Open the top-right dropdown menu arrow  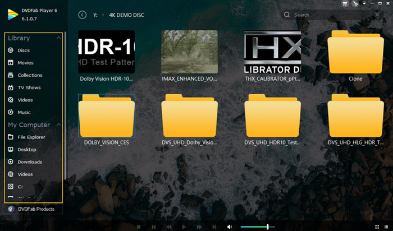tap(364, 3)
